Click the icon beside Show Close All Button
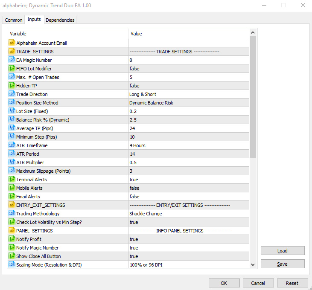The width and height of the screenshot is (312, 290). (x=12, y=256)
